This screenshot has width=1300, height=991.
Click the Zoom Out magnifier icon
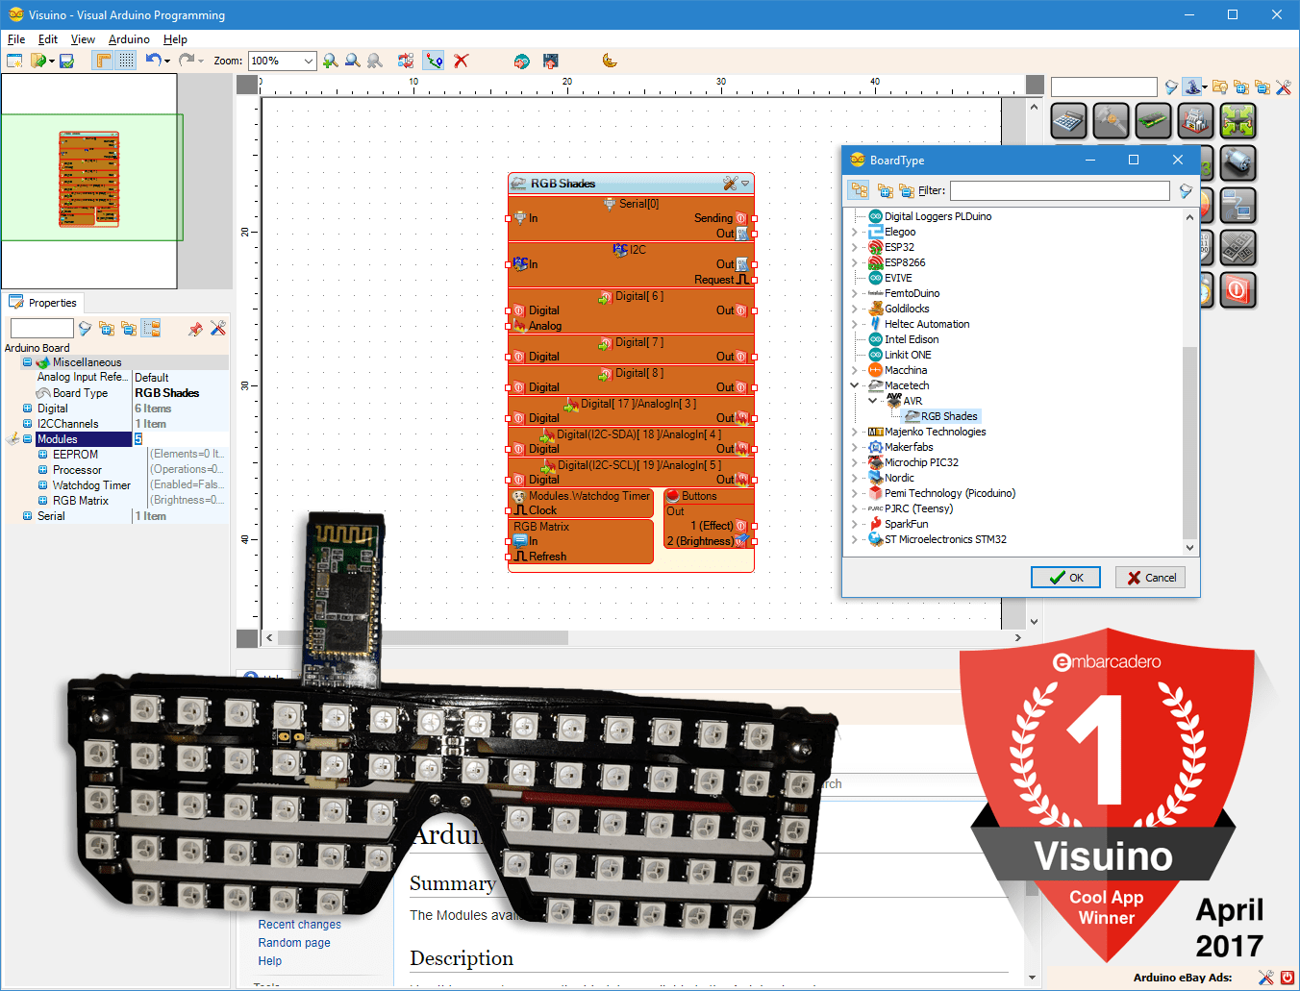353,61
